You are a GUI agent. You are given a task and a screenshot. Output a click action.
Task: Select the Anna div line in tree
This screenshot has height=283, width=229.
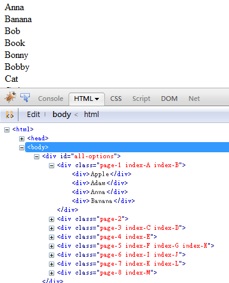pos(100,192)
